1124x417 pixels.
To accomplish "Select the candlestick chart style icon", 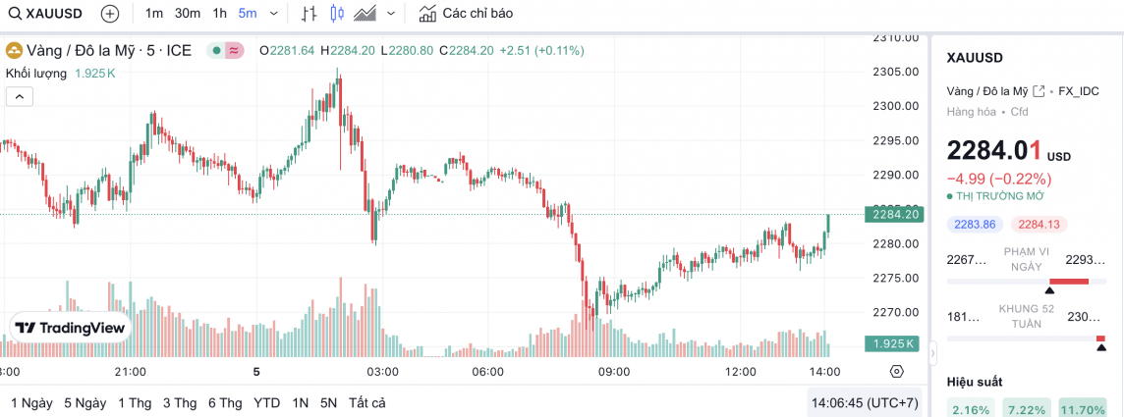I will pyautogui.click(x=338, y=14).
